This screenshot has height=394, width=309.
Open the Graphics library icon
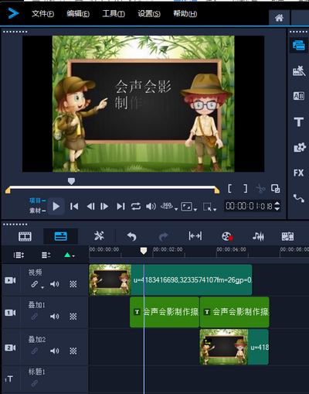[x=300, y=147]
